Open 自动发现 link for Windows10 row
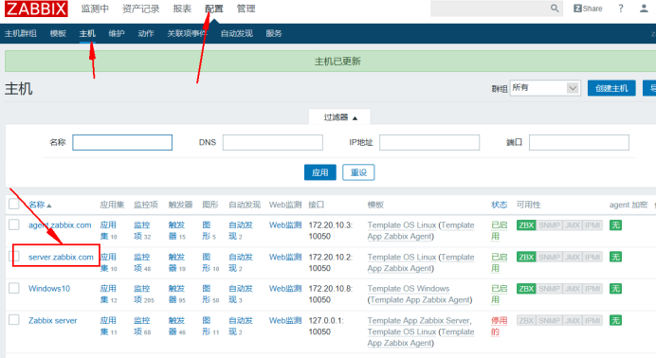 coord(241,295)
